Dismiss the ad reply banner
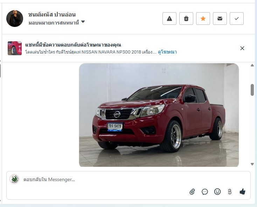This screenshot has height=207, width=257. (242, 48)
